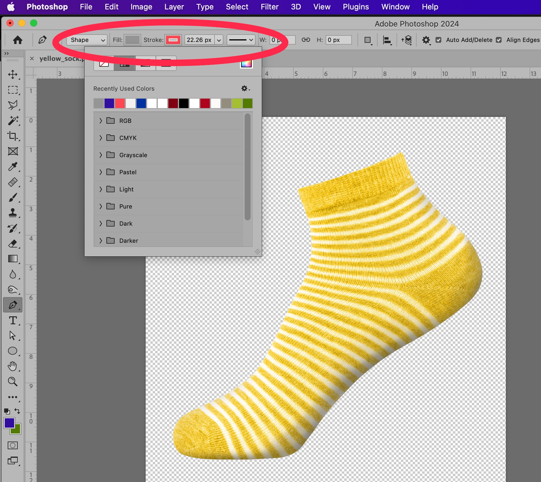
Task: Expand the Grayscale swatch folder
Action: click(101, 155)
